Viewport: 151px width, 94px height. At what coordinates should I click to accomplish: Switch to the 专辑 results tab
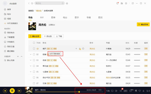click(x=89, y=17)
